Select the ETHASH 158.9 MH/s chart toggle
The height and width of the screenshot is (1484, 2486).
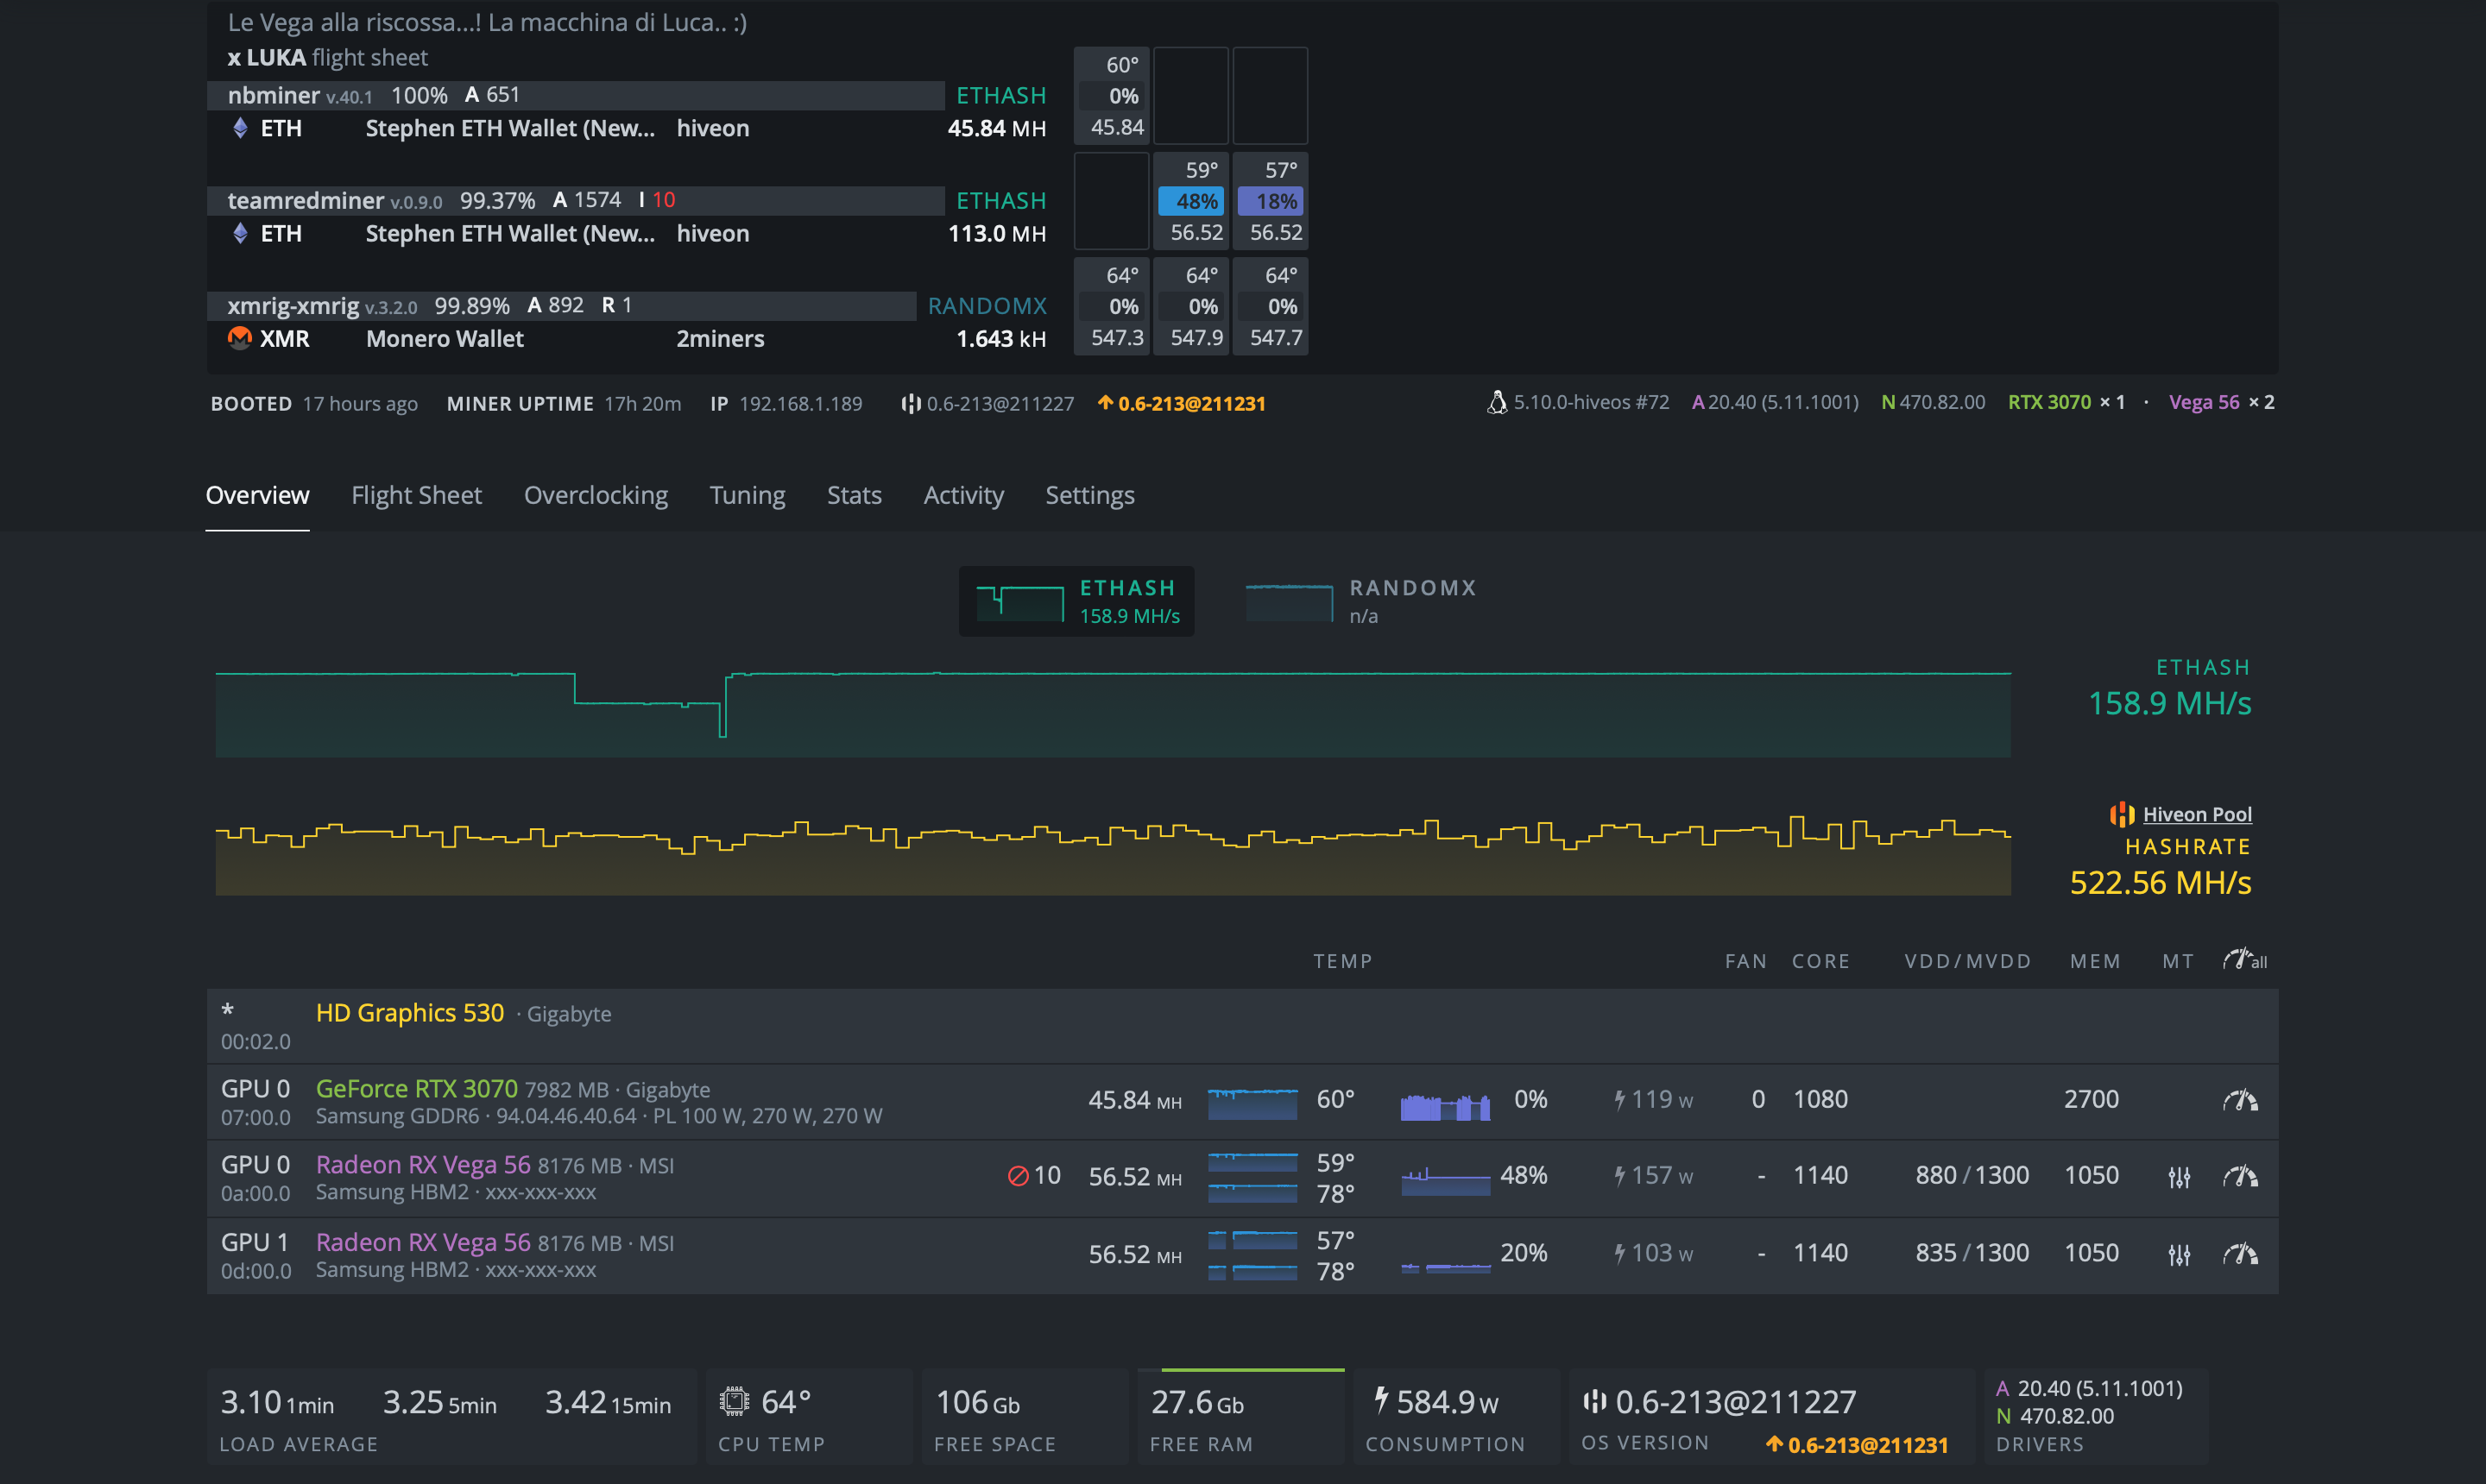[1076, 601]
